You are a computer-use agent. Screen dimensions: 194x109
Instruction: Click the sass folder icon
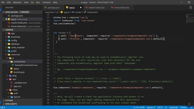[x=10, y=79]
